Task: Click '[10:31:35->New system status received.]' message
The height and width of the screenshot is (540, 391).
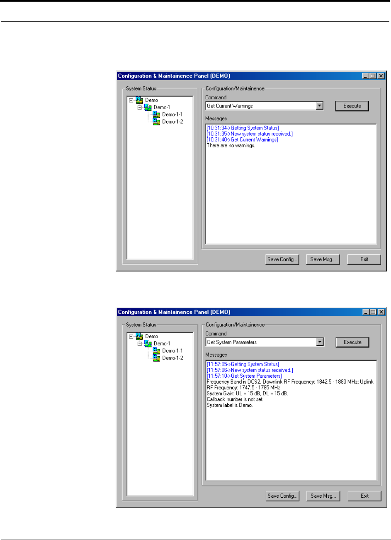Action: click(x=250, y=134)
